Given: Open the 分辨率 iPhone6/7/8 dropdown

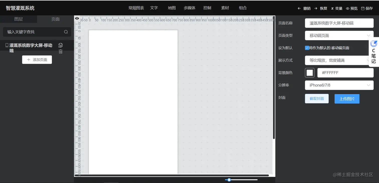Looking at the screenshot, I should point(339,85).
